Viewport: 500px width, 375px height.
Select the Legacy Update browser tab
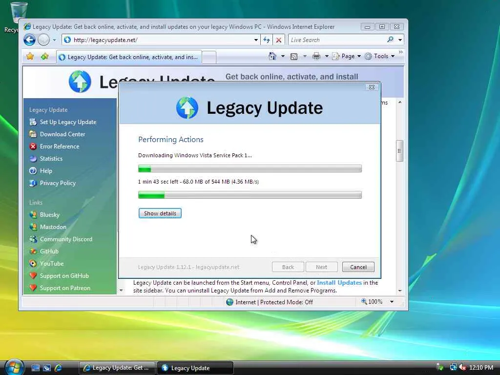click(129, 57)
